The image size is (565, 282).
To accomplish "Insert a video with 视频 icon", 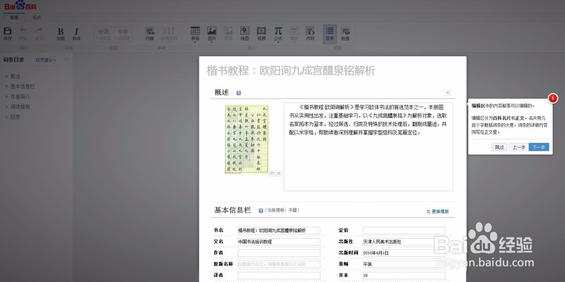I will click(261, 31).
